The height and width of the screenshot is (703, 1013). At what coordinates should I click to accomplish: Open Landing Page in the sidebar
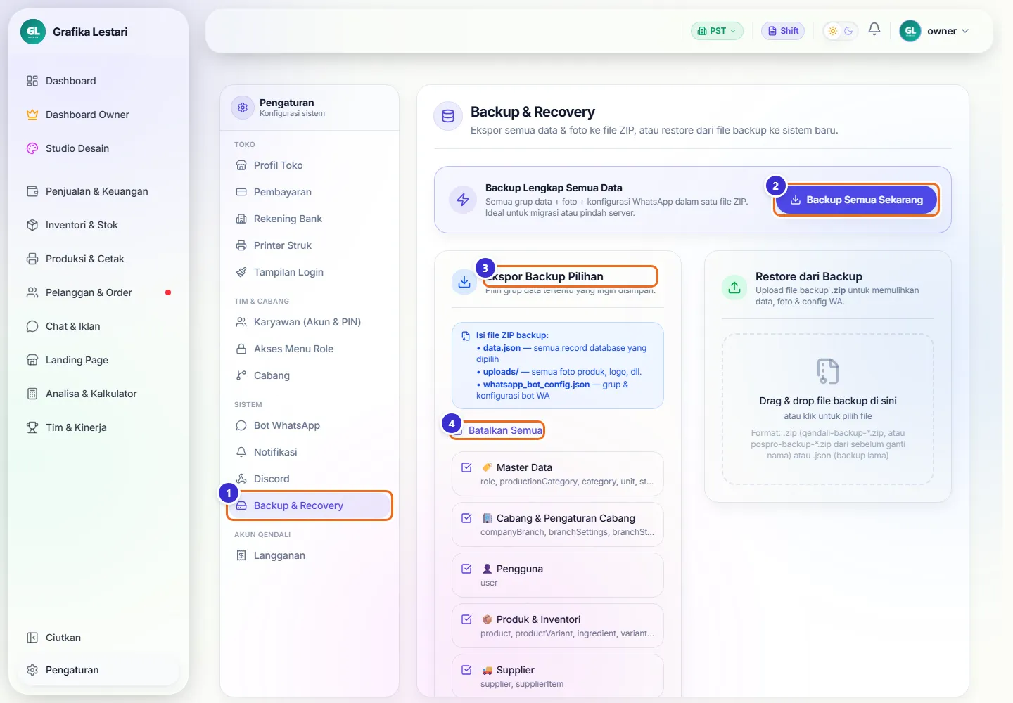(x=98, y=360)
